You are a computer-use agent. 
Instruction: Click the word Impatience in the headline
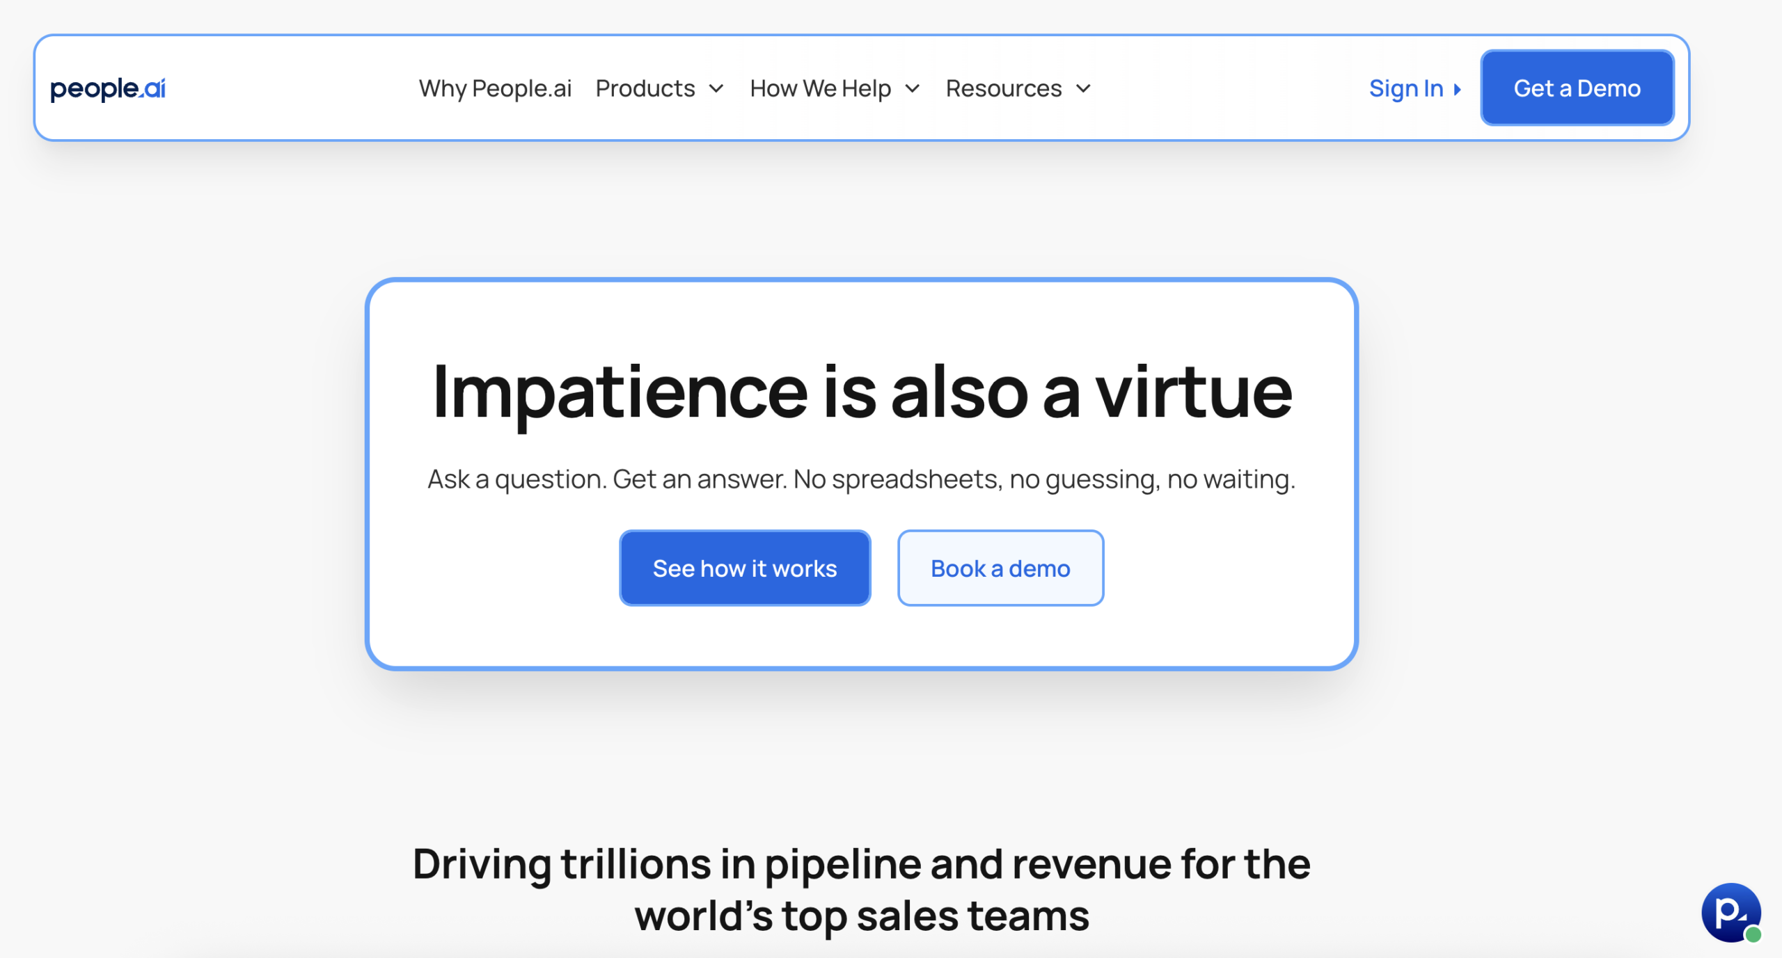(620, 393)
